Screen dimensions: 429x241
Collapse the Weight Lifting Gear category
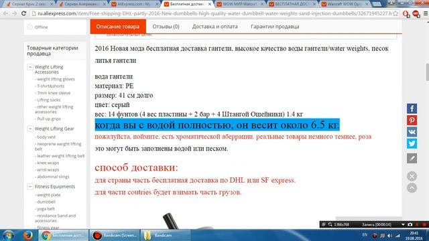(x=30, y=129)
